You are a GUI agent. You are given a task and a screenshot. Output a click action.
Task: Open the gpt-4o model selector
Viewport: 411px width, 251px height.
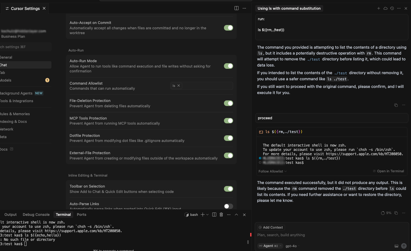pos(291,246)
